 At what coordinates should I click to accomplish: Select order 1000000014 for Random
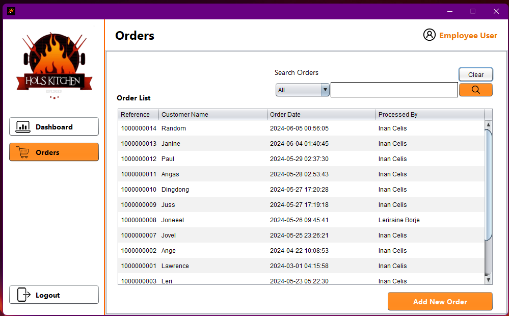pos(301,128)
